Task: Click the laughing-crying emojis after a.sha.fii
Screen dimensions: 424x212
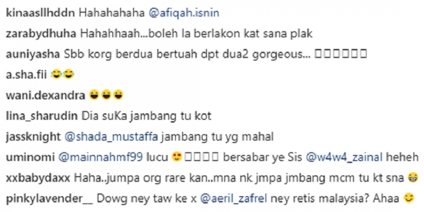Action: [62, 75]
